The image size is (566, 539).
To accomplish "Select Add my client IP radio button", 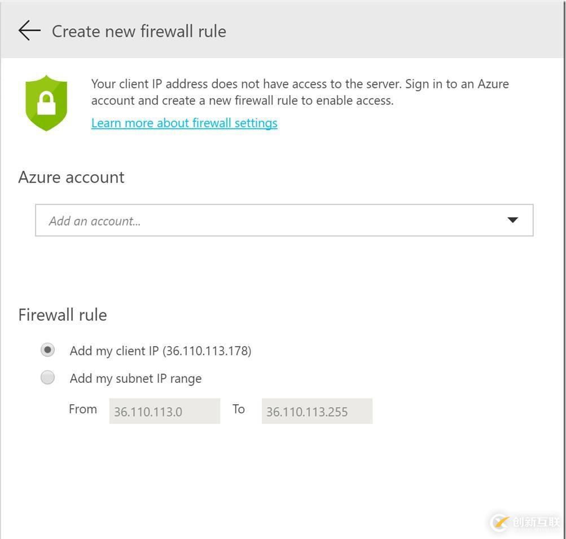I will [x=47, y=350].
